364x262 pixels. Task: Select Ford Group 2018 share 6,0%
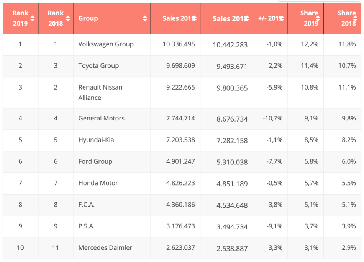349,161
